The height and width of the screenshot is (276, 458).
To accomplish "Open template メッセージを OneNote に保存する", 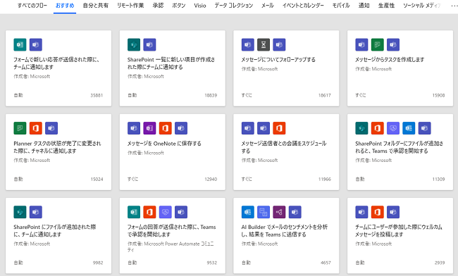I will [x=164, y=144].
